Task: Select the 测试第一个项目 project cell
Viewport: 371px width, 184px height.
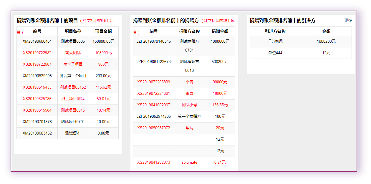Action: pos(73,76)
